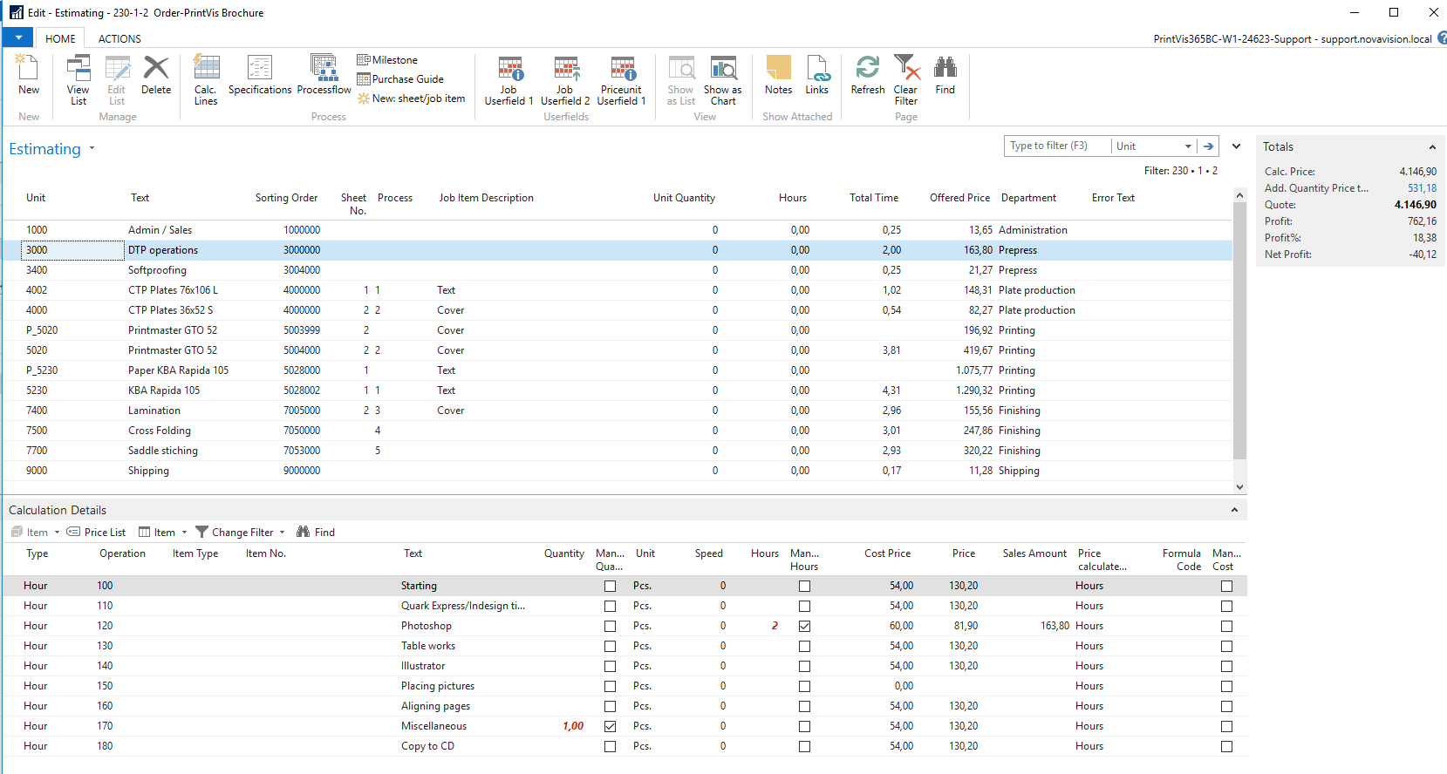Expand the filter pane chevron
This screenshot has height=774, width=1447.
[x=1236, y=146]
